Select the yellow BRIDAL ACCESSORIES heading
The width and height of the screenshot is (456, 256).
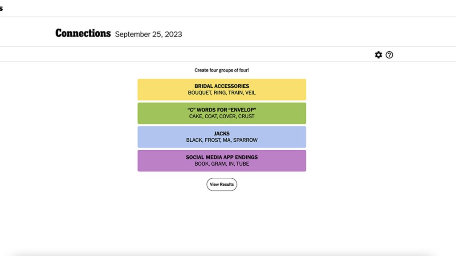tap(222, 86)
